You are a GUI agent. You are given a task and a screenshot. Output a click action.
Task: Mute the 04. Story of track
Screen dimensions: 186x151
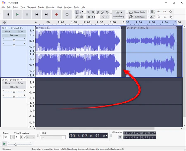(7, 83)
